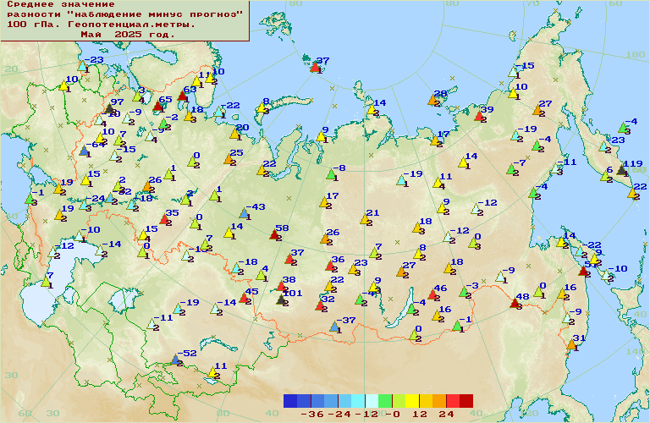Click the red triangle marker labeled 46
This screenshot has width=650, height=423.
432,294
